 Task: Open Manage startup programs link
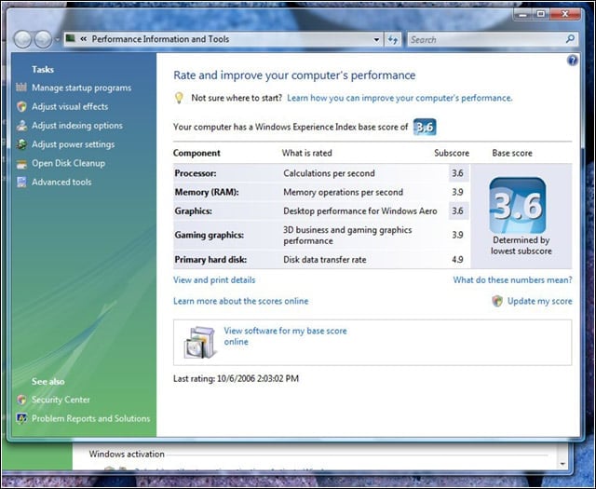point(81,88)
